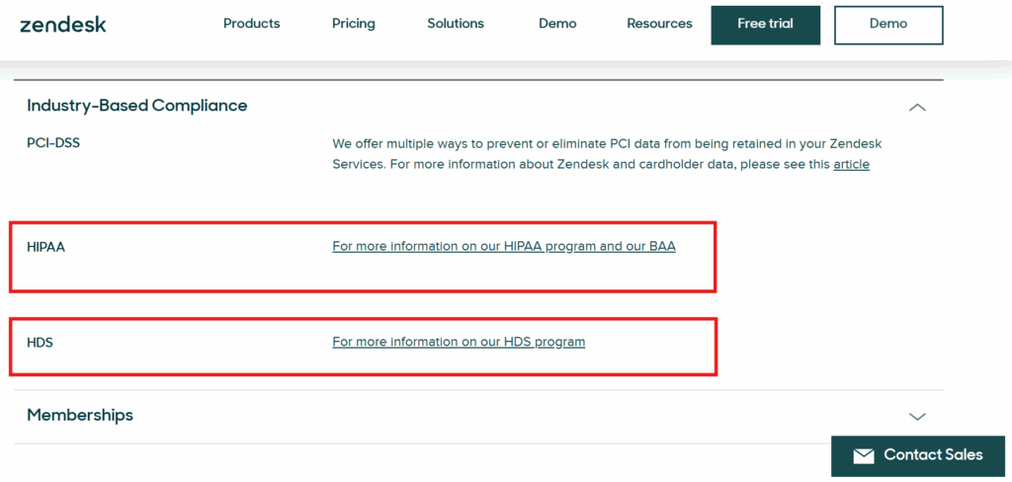Click the PCI-DSS label
Screen dimensions: 1012x482
click(53, 142)
